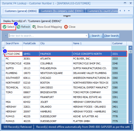Click postal code 60327 cell

point(31,97)
